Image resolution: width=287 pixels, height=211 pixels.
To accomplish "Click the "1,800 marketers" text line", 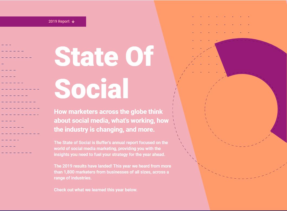I will pyautogui.click(x=111, y=172).
